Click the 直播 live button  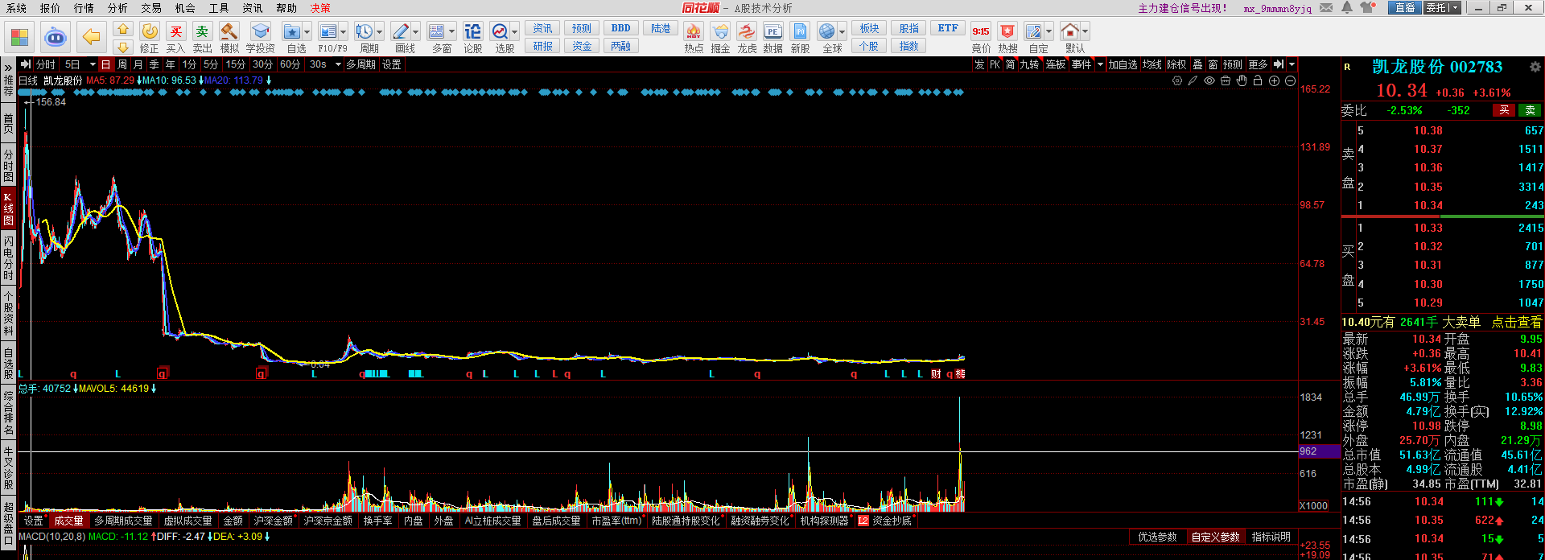pyautogui.click(x=1405, y=8)
